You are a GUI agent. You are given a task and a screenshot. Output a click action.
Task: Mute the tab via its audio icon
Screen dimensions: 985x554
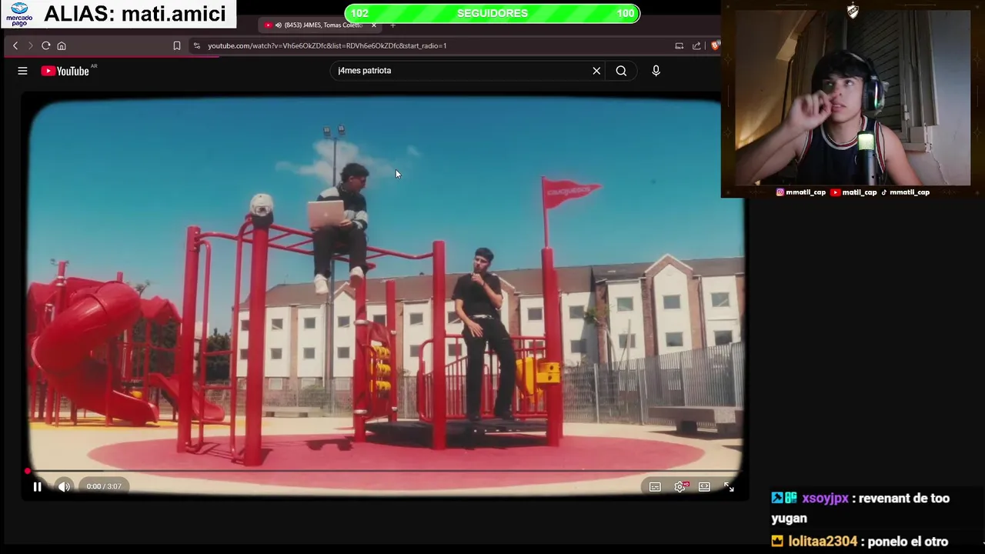[x=278, y=25]
